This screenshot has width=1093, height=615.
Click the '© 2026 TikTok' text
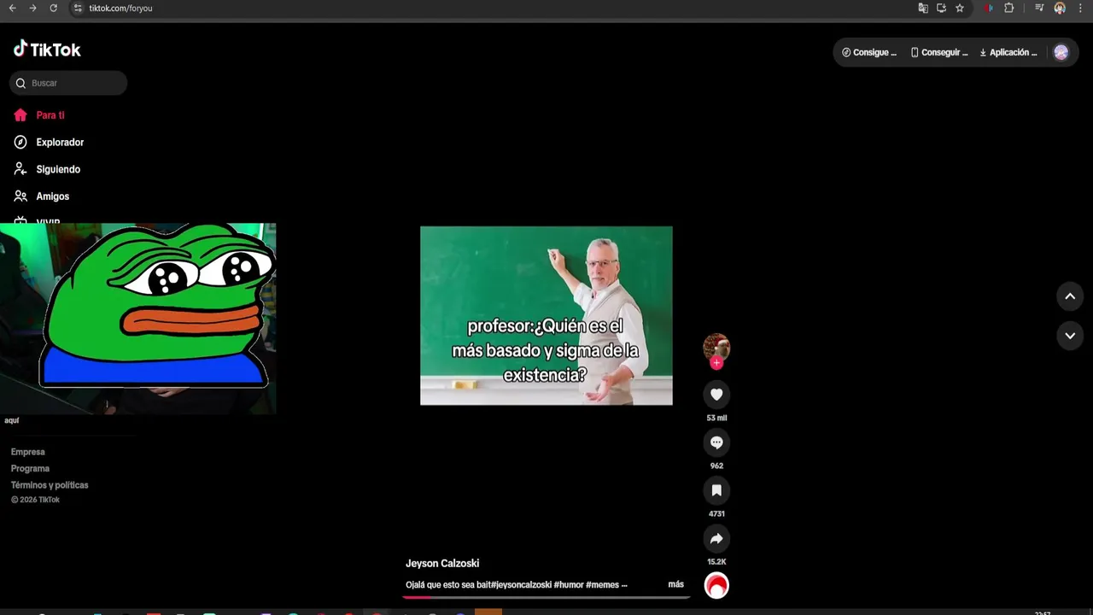click(x=35, y=501)
